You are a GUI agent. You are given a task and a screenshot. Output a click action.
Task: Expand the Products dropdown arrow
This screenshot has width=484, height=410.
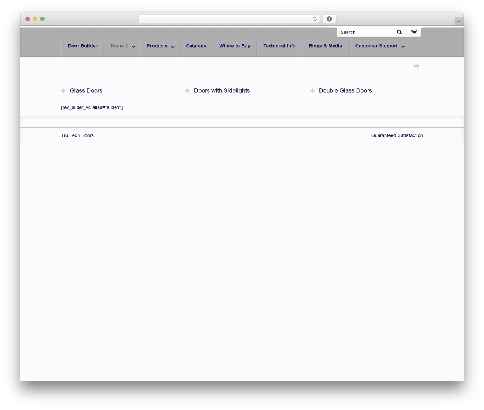[x=173, y=47]
